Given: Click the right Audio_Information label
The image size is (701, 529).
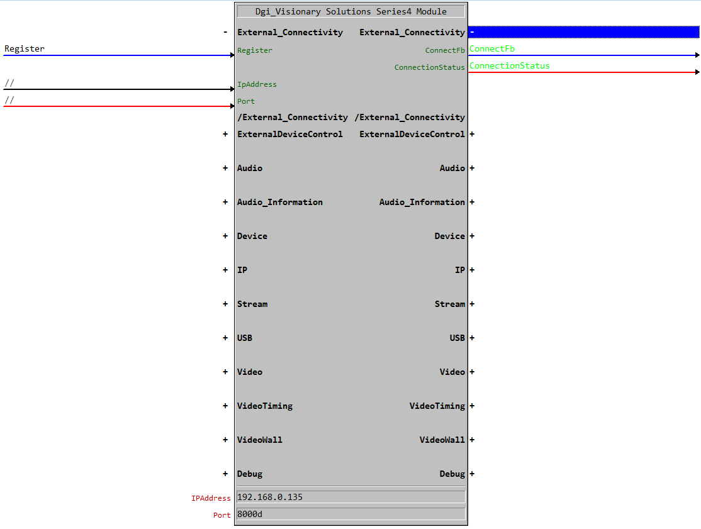Looking at the screenshot, I should [422, 202].
